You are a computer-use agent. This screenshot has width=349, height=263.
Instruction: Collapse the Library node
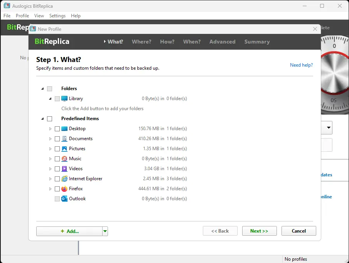pos(50,99)
